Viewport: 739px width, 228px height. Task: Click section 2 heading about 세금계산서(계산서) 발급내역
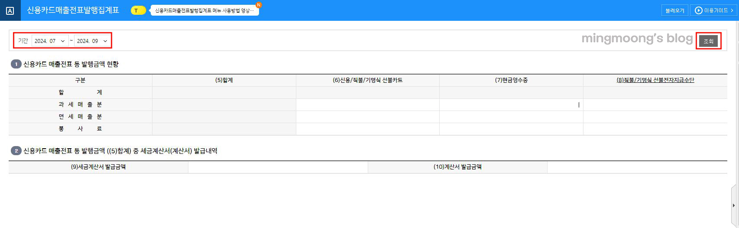pos(120,151)
